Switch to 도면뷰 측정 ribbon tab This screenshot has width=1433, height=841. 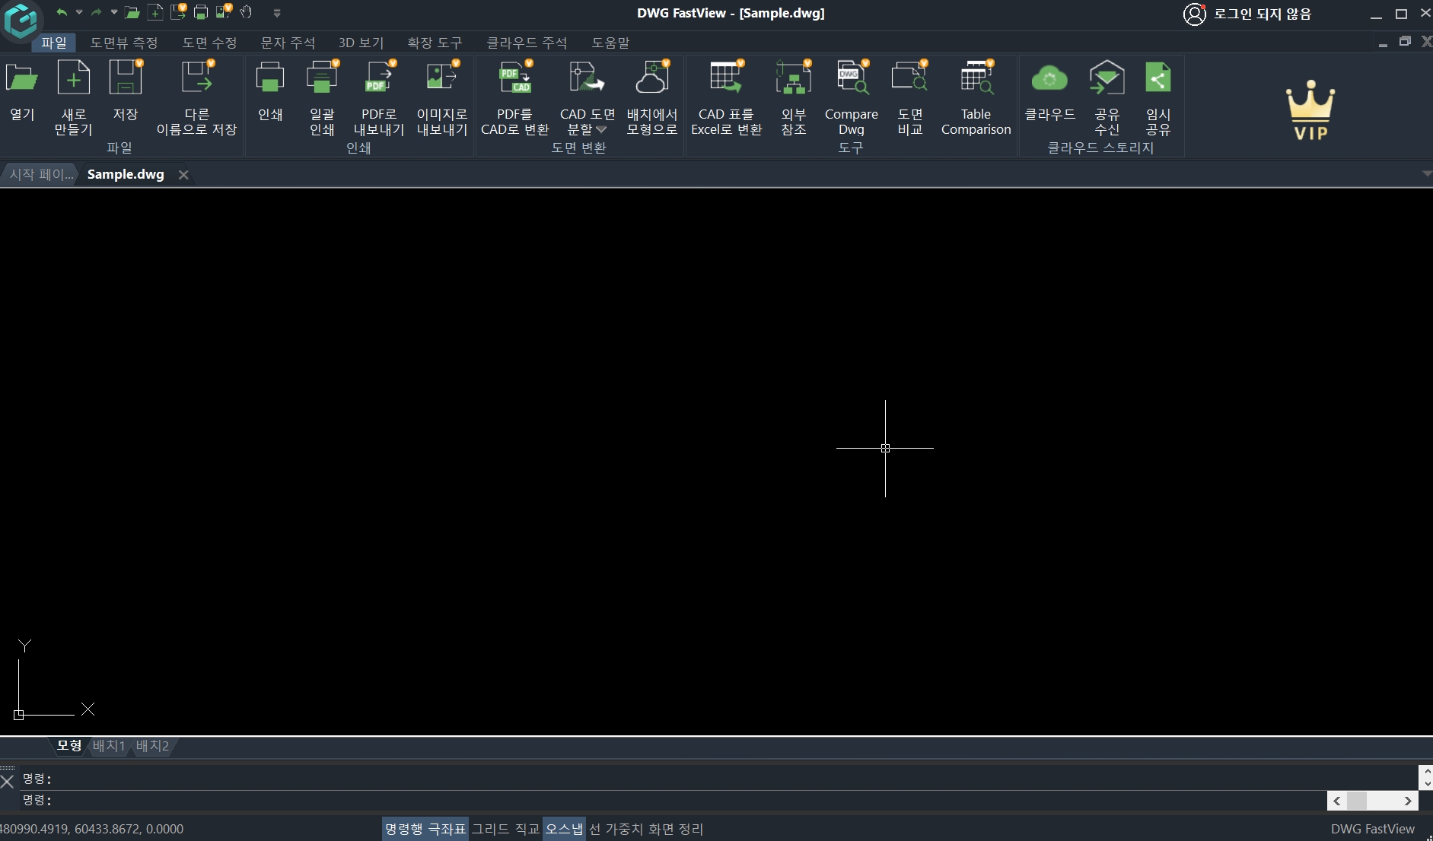point(124,43)
